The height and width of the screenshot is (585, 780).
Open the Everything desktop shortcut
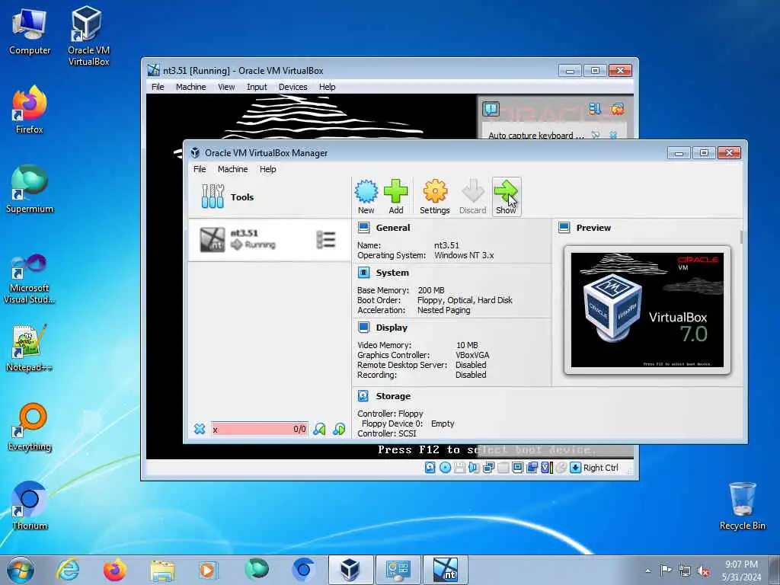pos(30,427)
